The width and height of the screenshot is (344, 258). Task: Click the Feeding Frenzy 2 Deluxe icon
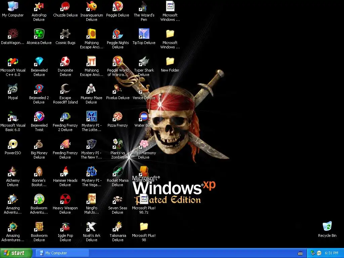[66, 117]
